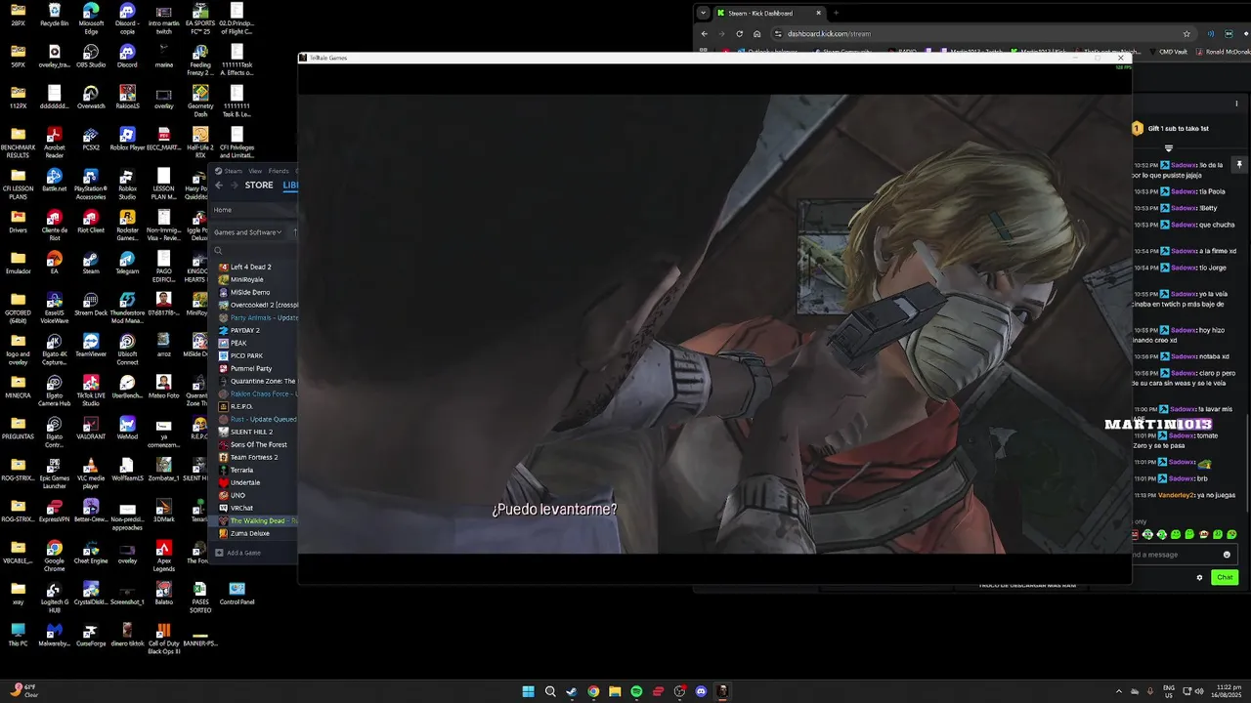Screen dimensions: 1251x703
Task: Open the Epic Games Launcher shortcut
Action: point(55,474)
